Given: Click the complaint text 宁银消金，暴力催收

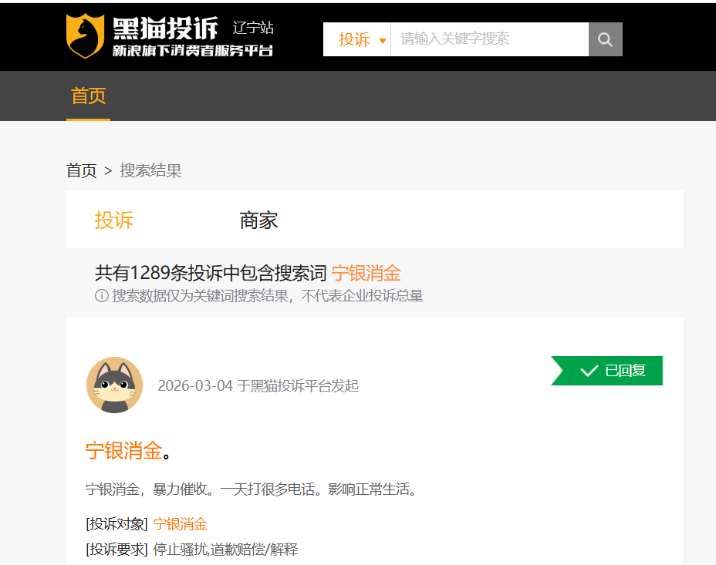Looking at the screenshot, I should (252, 489).
